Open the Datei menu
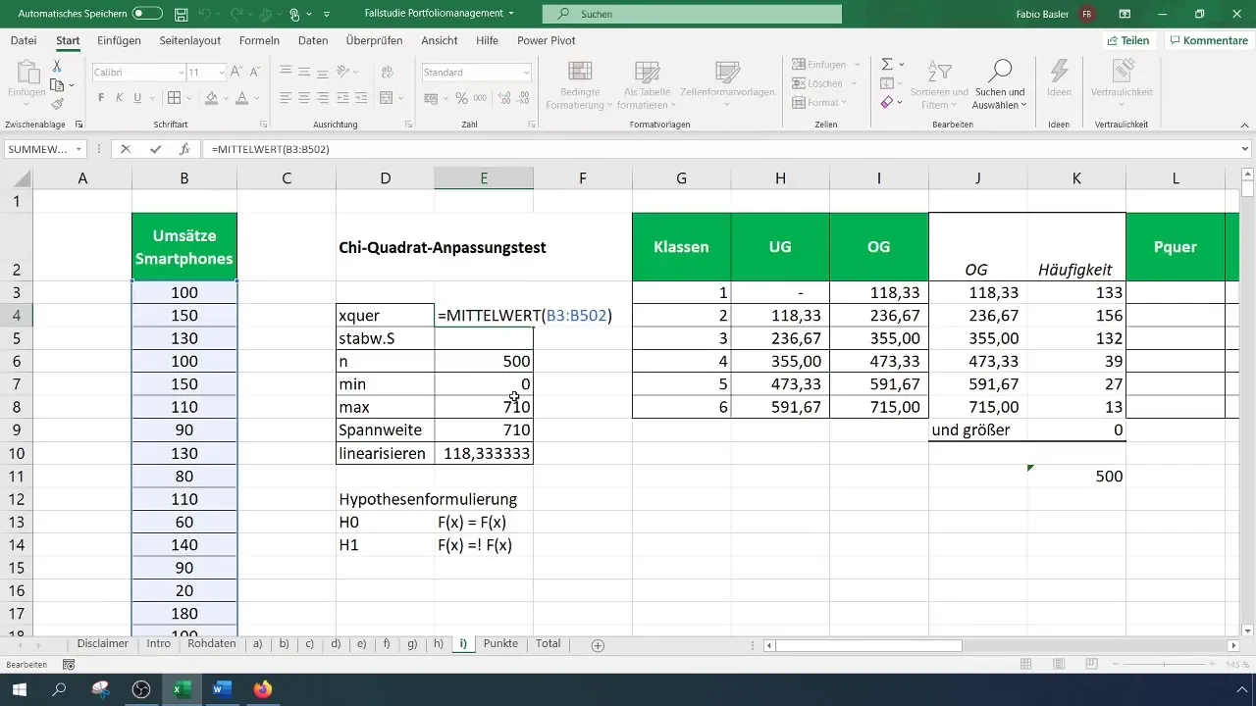Viewport: 1256px width, 706px height. pyautogui.click(x=24, y=40)
